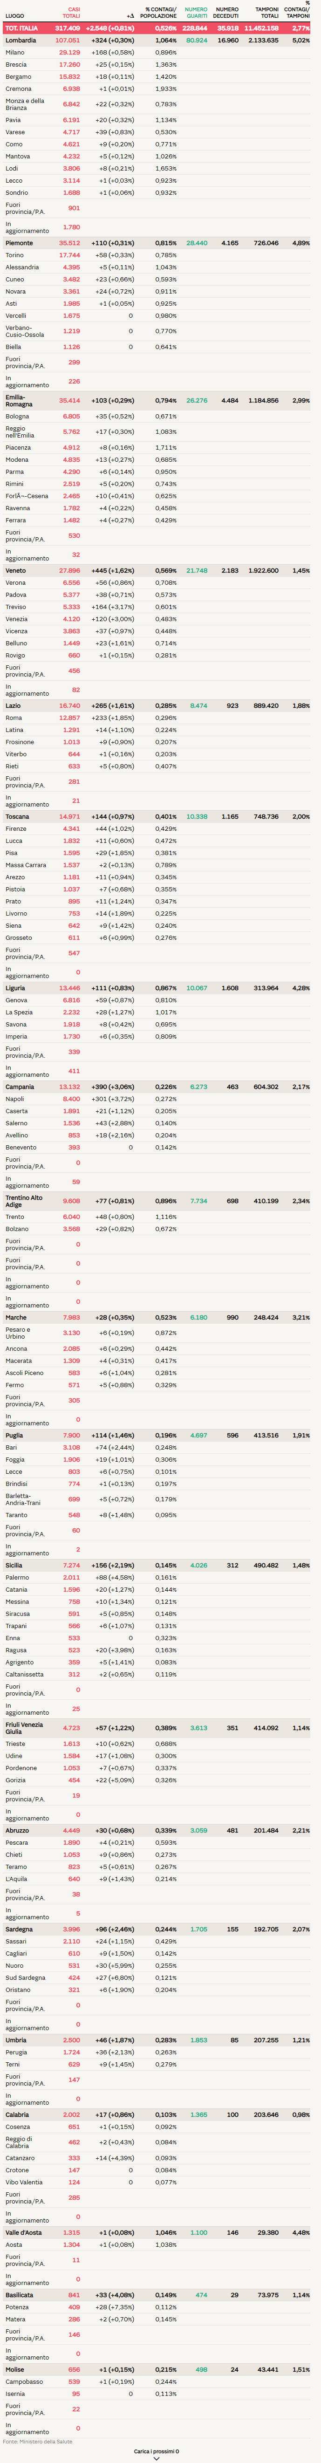The width and height of the screenshot is (321, 2463).
Task: Click the TAMPONI TOTALI column header
Action: tap(266, 13)
